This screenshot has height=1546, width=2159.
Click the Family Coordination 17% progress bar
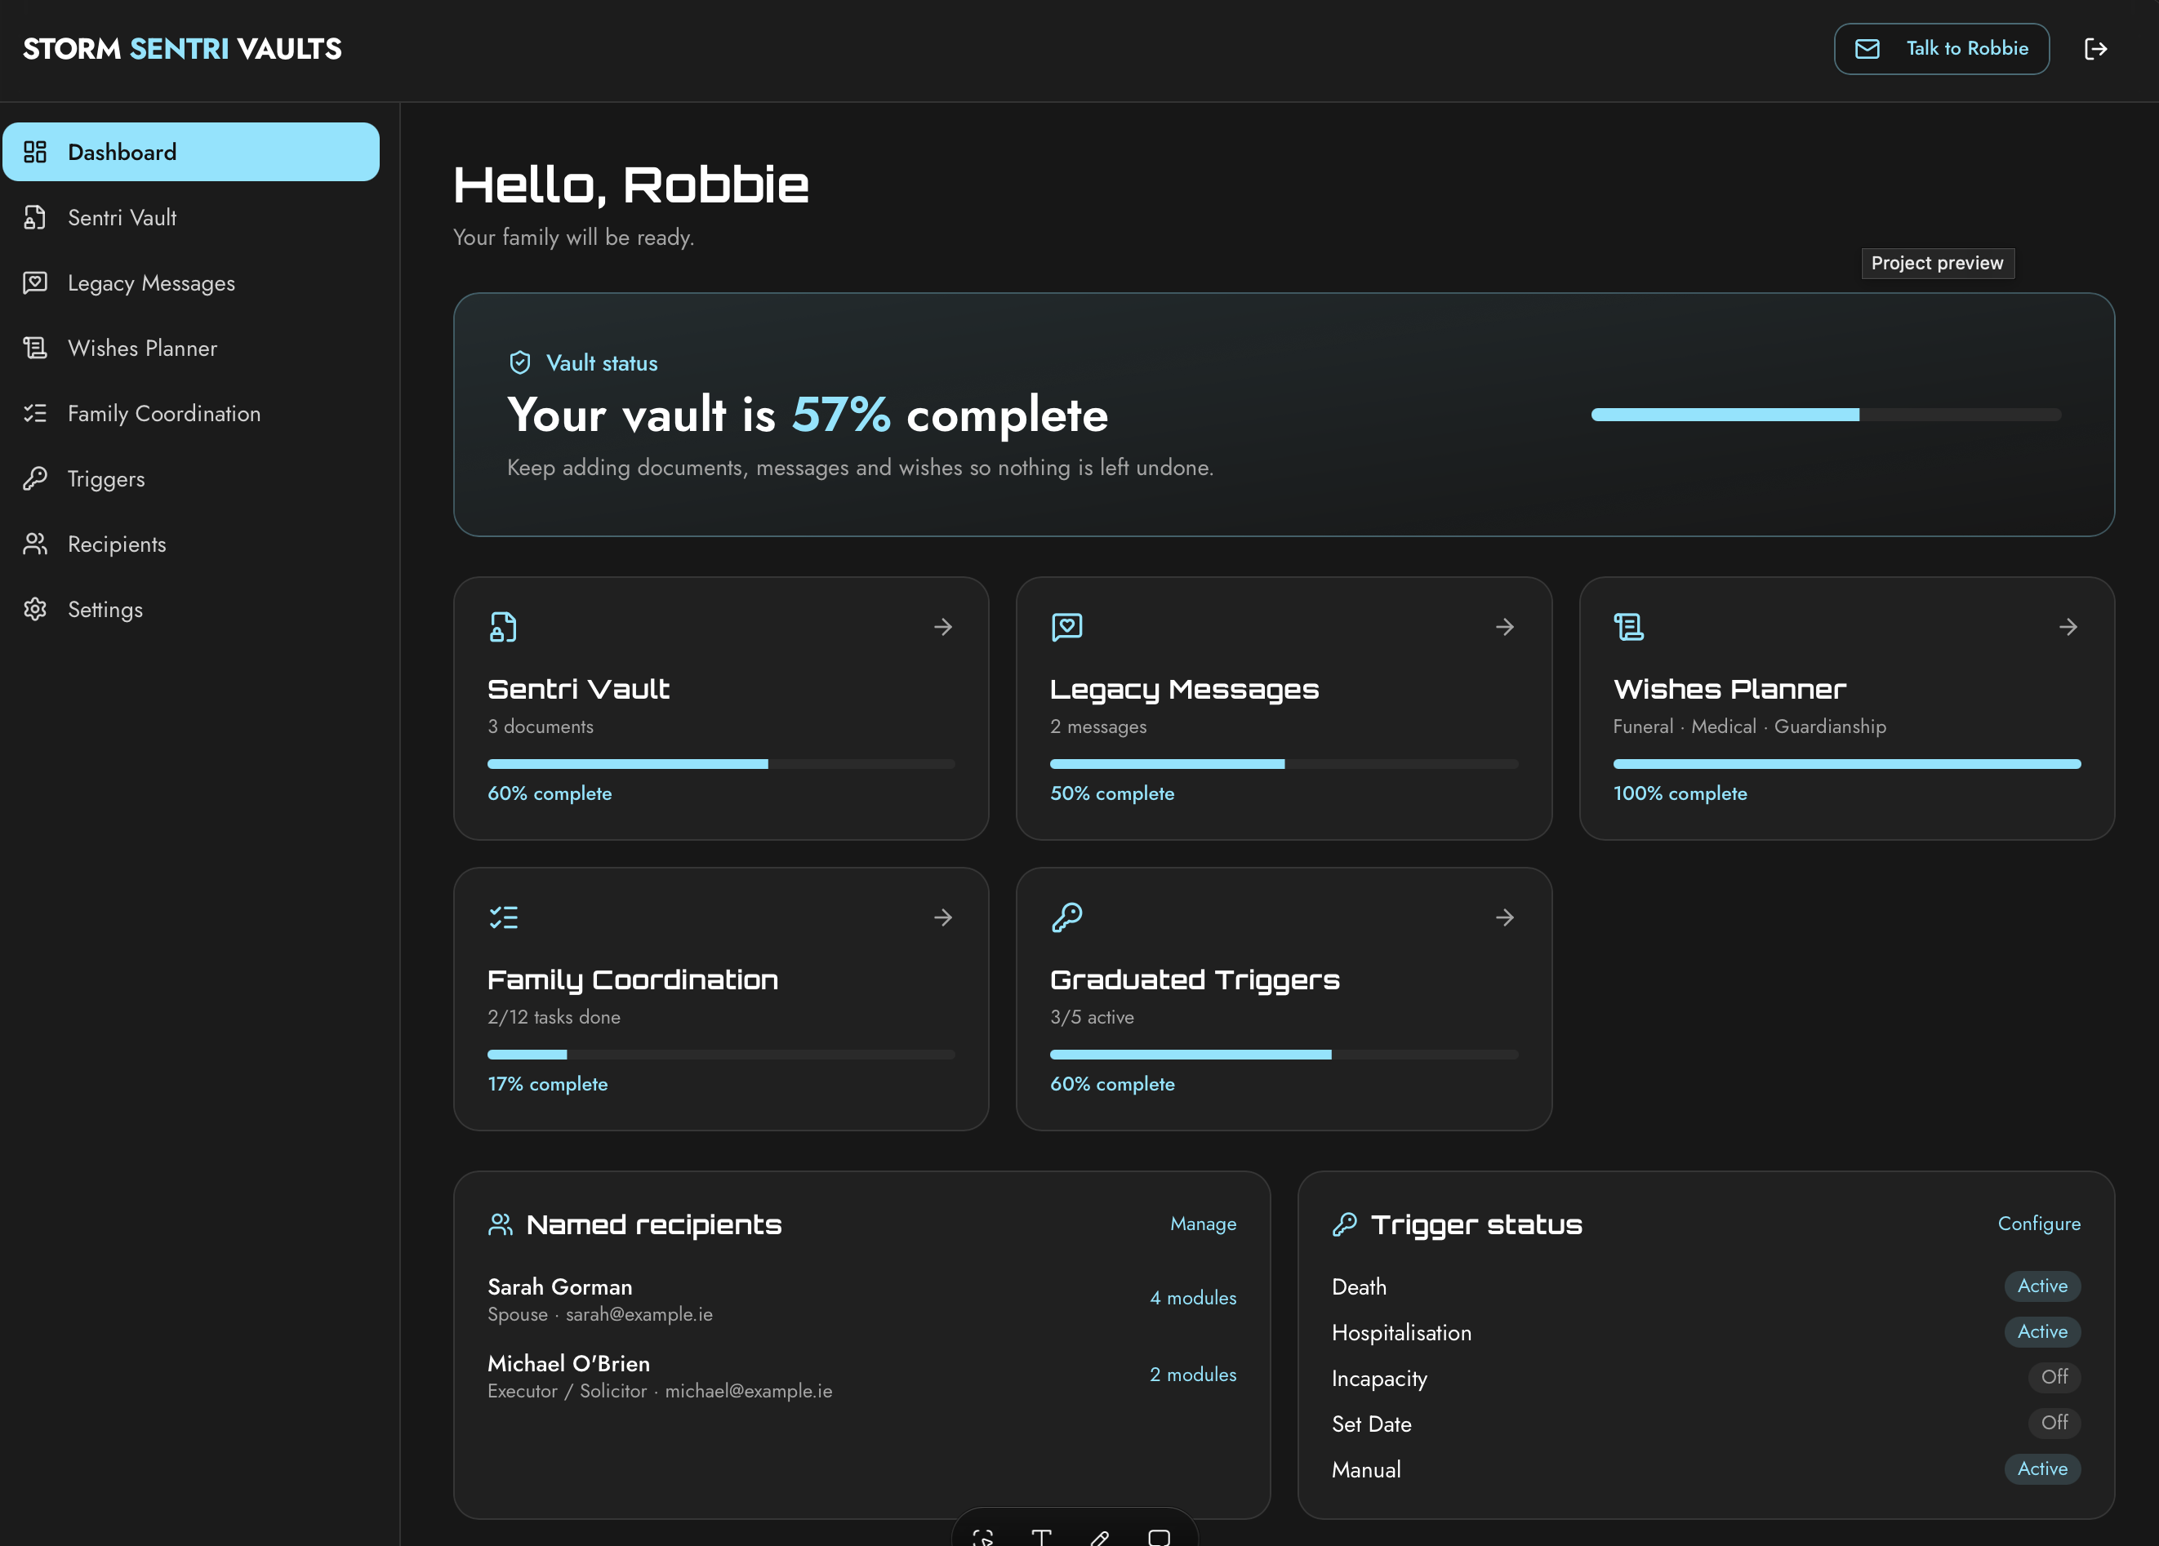click(x=720, y=1055)
